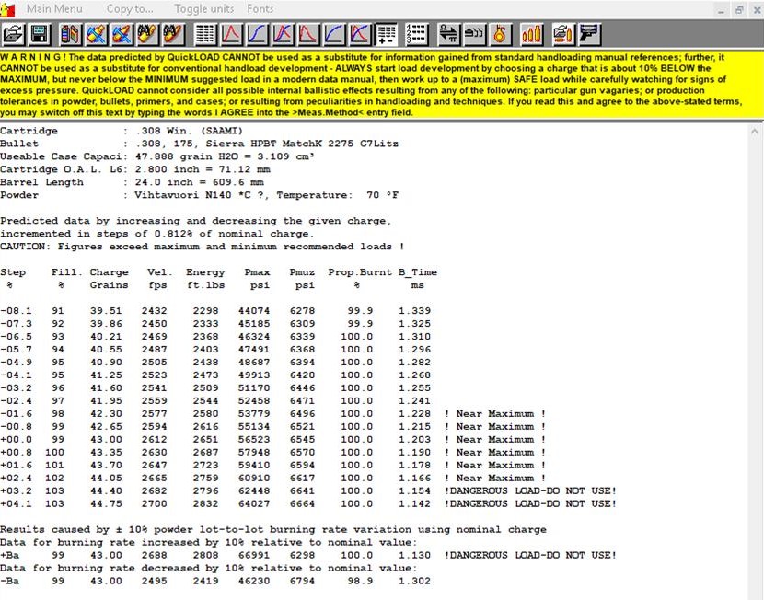Click the orange flame drop icon
This screenshot has height=600, width=764.
click(x=500, y=35)
